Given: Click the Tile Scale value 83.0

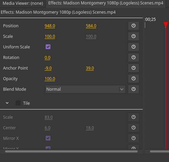Looking at the screenshot, I should coord(49,117).
